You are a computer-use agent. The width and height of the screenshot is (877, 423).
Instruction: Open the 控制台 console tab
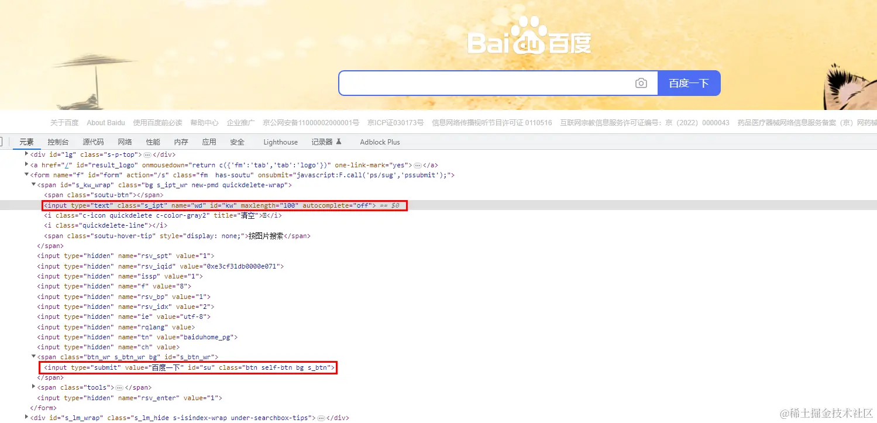[58, 142]
